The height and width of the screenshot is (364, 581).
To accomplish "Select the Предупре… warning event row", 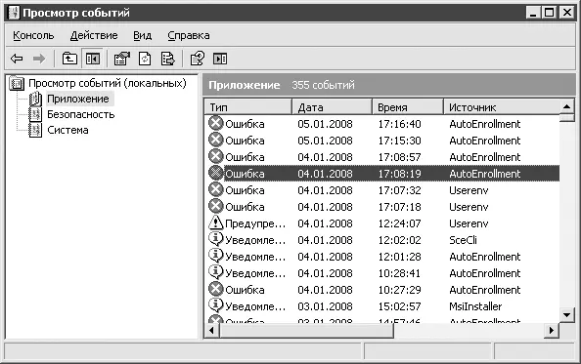I will [x=381, y=223].
